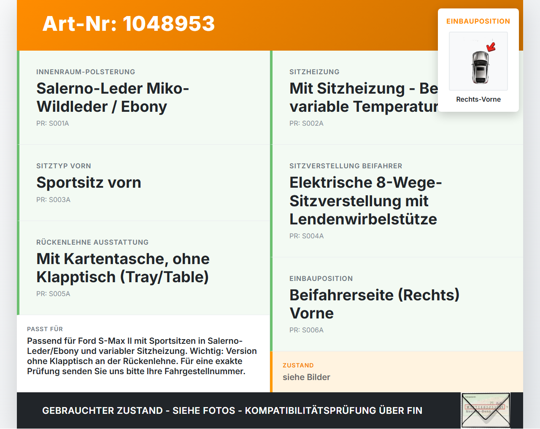
Task: Click the SITZHEIZUNG label
Action: [314, 72]
